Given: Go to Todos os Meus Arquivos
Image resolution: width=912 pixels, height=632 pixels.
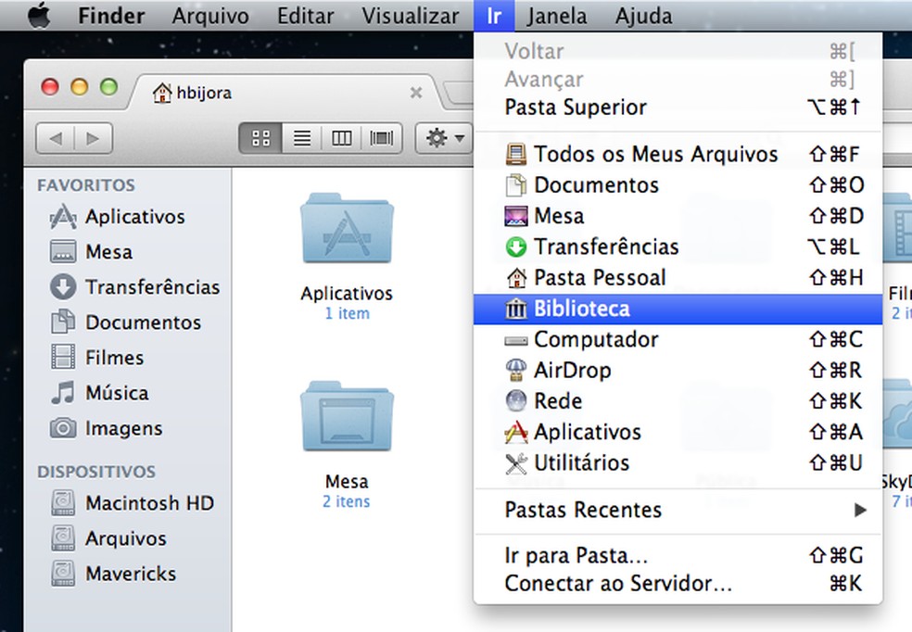Looking at the screenshot, I should pos(678,154).
